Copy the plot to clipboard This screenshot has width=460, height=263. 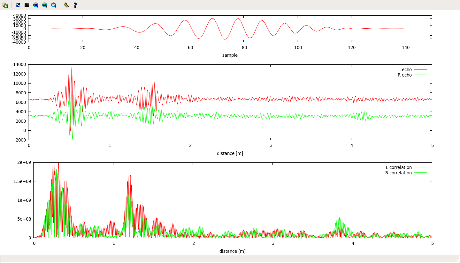(x=5, y=5)
